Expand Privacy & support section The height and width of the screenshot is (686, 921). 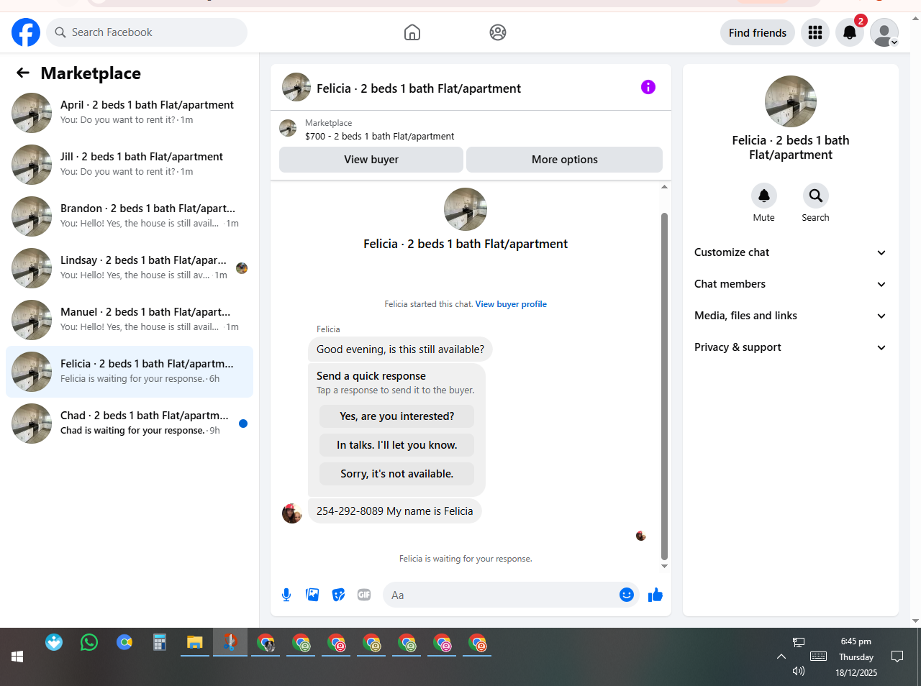coord(791,347)
